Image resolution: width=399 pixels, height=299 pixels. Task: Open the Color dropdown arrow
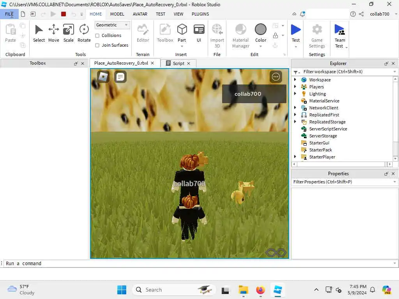261,46
